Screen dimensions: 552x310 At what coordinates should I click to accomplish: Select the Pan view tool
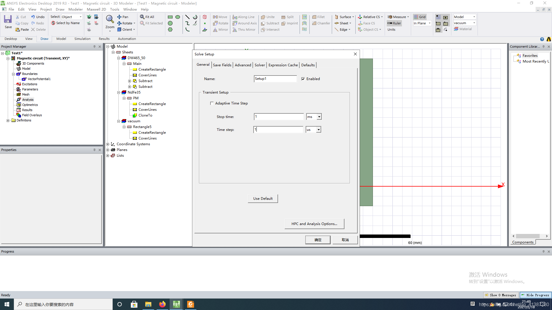pos(123,17)
